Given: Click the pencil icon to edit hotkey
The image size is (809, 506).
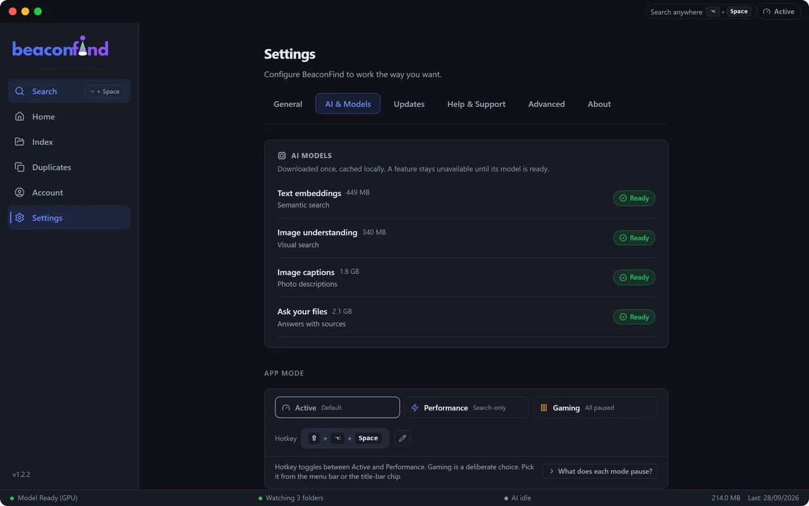Looking at the screenshot, I should click(403, 438).
